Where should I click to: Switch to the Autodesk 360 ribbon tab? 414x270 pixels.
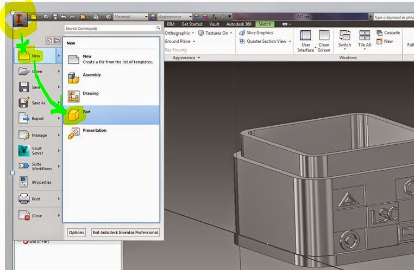click(x=239, y=24)
